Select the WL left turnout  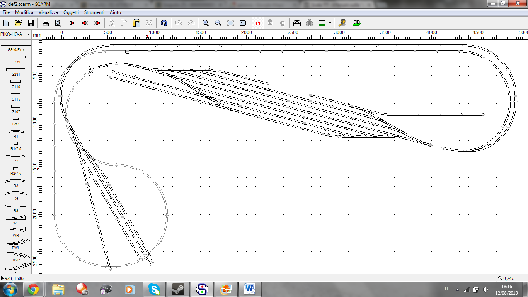click(x=15, y=220)
